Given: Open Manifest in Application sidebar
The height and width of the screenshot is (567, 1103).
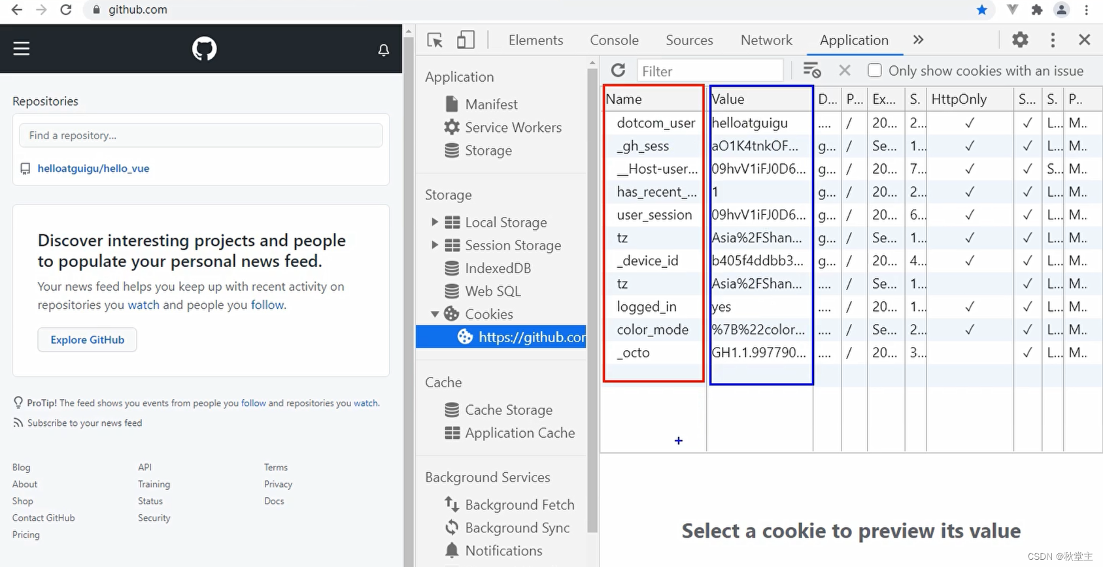Looking at the screenshot, I should (491, 105).
